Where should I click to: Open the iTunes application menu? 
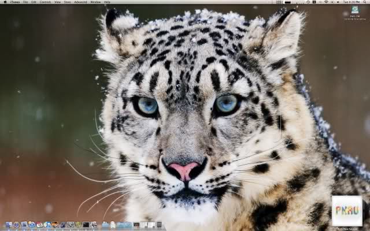click(15, 2)
